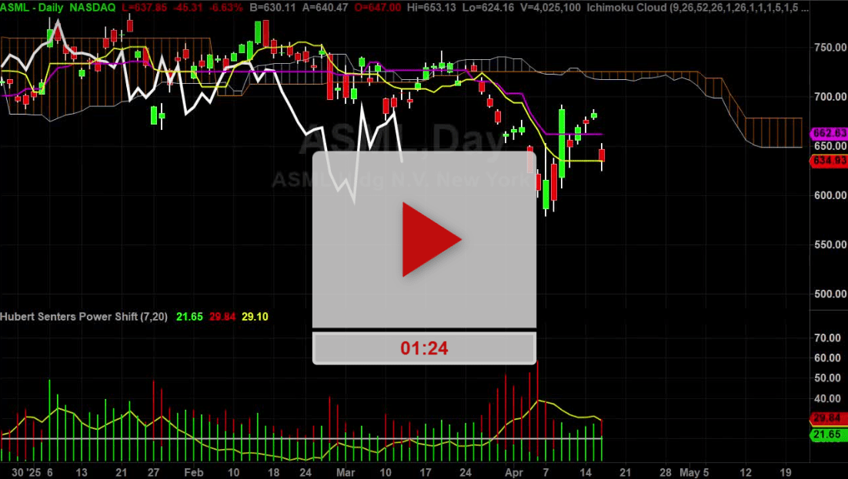The height and width of the screenshot is (479, 848).
Task: Click the volume V=4,025,100 value
Action: pyautogui.click(x=549, y=8)
